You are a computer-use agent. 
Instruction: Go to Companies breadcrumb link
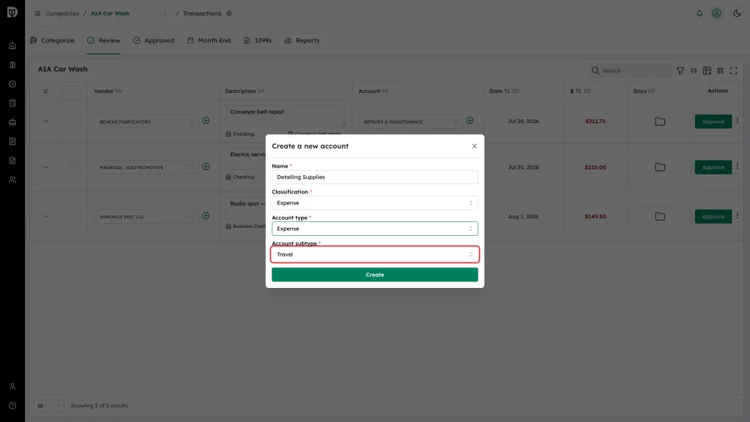[62, 13]
